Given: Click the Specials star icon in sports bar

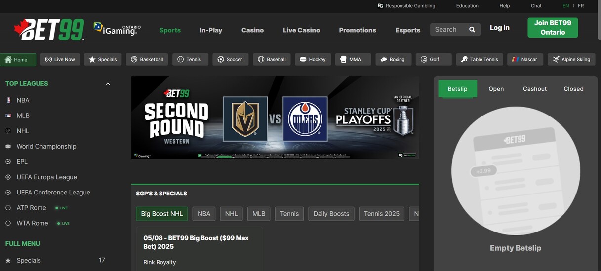Looking at the screenshot, I should pyautogui.click(x=92, y=59).
